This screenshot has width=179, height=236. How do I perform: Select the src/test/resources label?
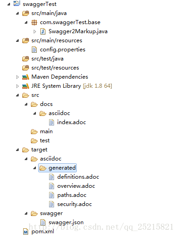pyautogui.click(x=55, y=68)
